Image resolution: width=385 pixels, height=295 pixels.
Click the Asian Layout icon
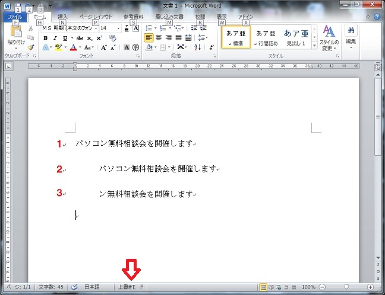pyautogui.click(x=181, y=47)
